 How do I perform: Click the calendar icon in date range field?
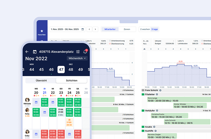83,29
